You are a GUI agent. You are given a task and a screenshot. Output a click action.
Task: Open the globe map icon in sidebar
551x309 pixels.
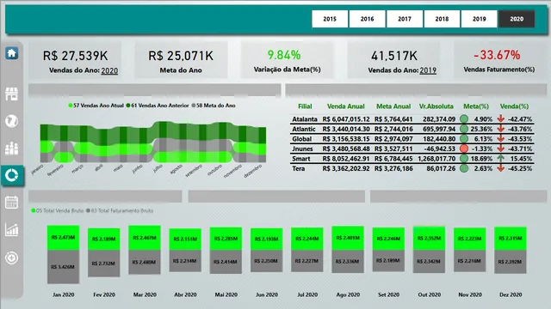pos(11,121)
